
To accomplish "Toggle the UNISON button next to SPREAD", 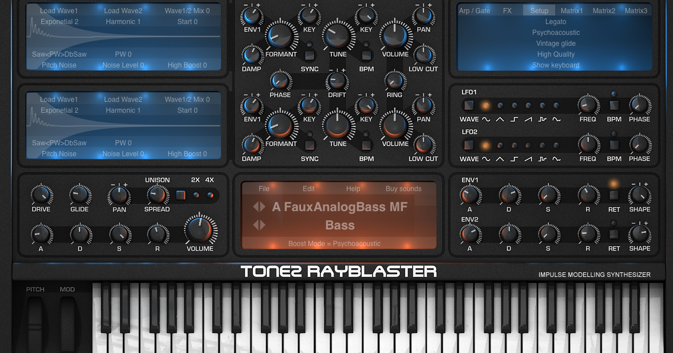I will [x=181, y=195].
